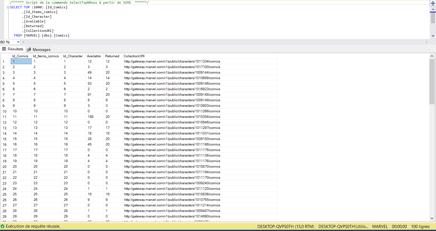
Task: Click Available cell with value 53
Action: click(x=94, y=84)
